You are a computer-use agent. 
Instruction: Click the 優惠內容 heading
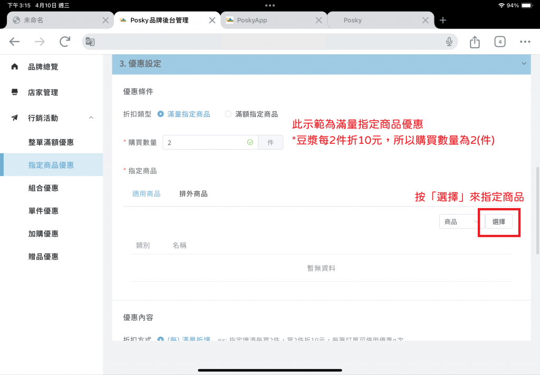coord(138,317)
